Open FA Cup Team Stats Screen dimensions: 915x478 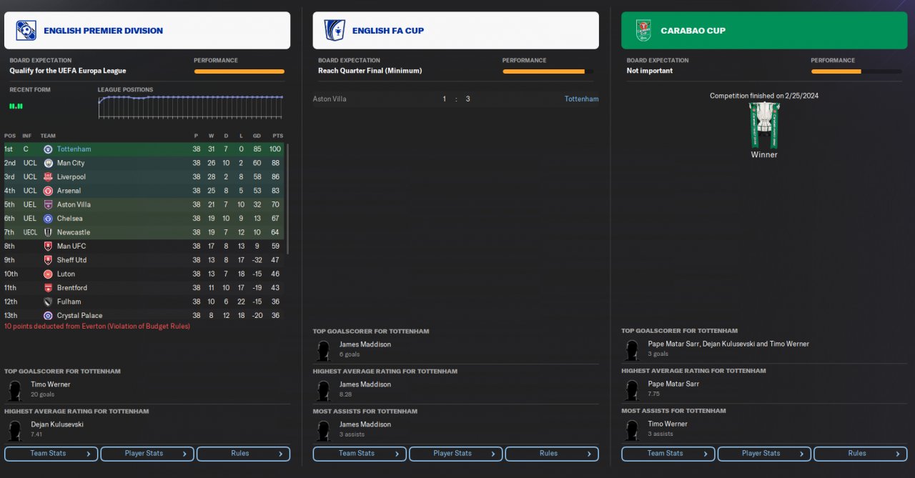360,454
